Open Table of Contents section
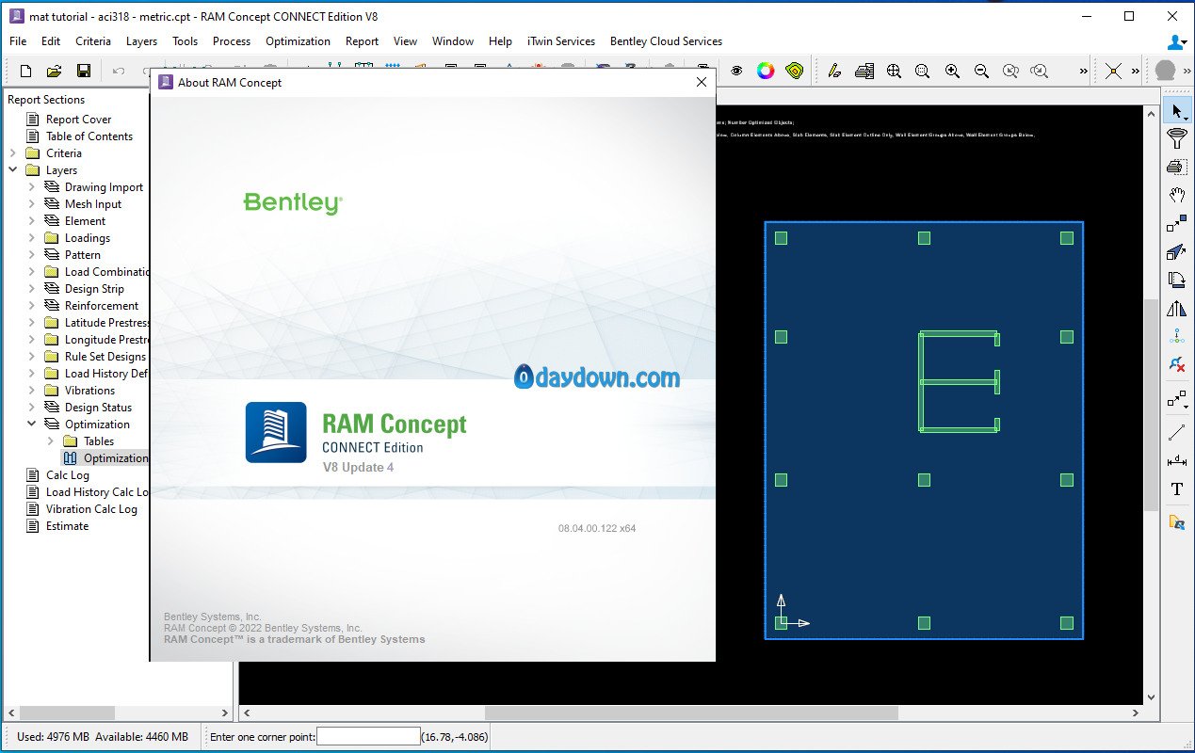The image size is (1195, 753). [x=89, y=136]
